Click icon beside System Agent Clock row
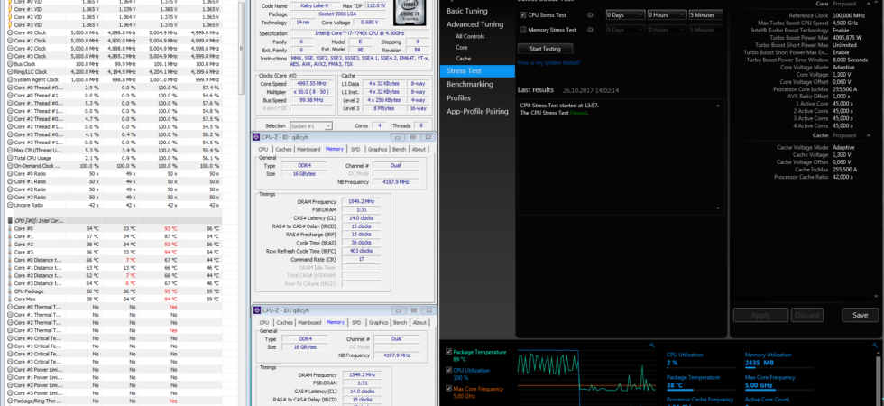The image size is (884, 406). pos(10,79)
